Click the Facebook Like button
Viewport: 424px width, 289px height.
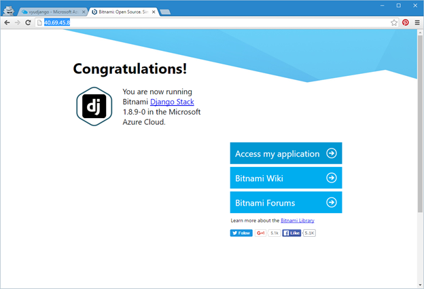(291, 233)
